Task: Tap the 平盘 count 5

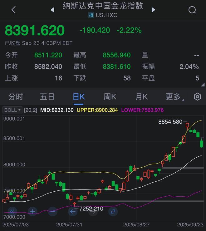Action: (197, 78)
